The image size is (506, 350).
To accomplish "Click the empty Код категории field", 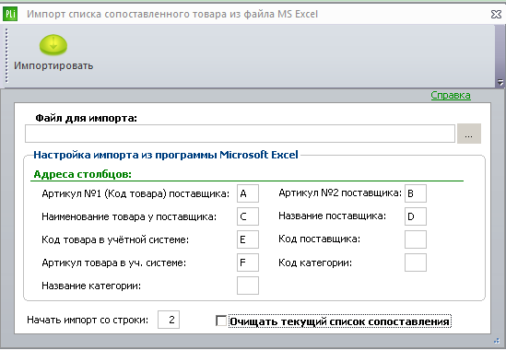I will [x=416, y=262].
